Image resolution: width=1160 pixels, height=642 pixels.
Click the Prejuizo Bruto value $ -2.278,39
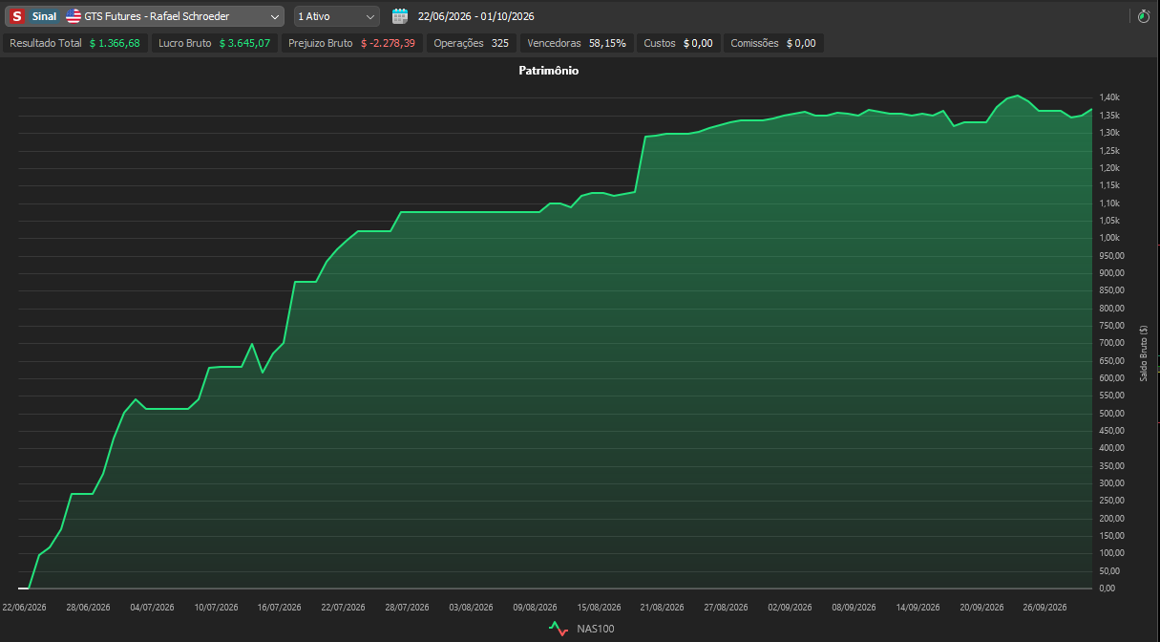[x=388, y=43]
